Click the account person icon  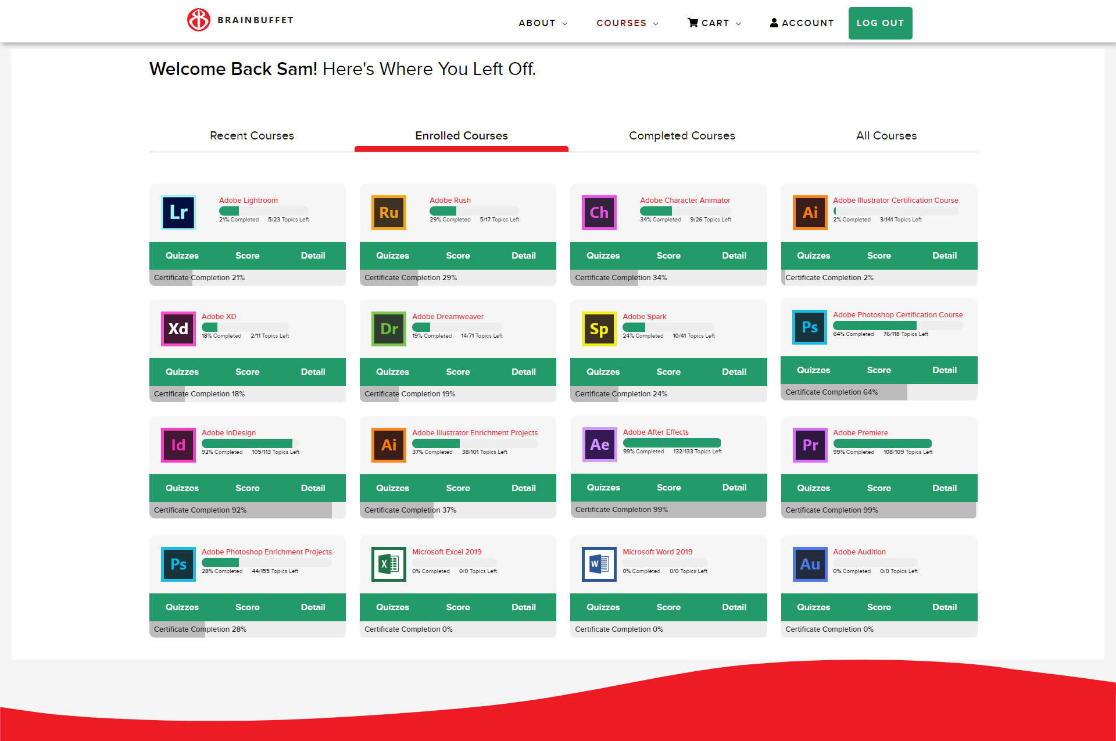tap(774, 23)
